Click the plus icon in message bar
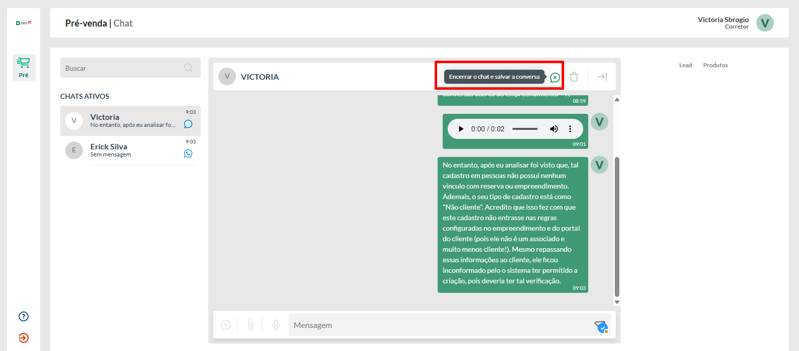This screenshot has height=351, width=799. pyautogui.click(x=226, y=325)
